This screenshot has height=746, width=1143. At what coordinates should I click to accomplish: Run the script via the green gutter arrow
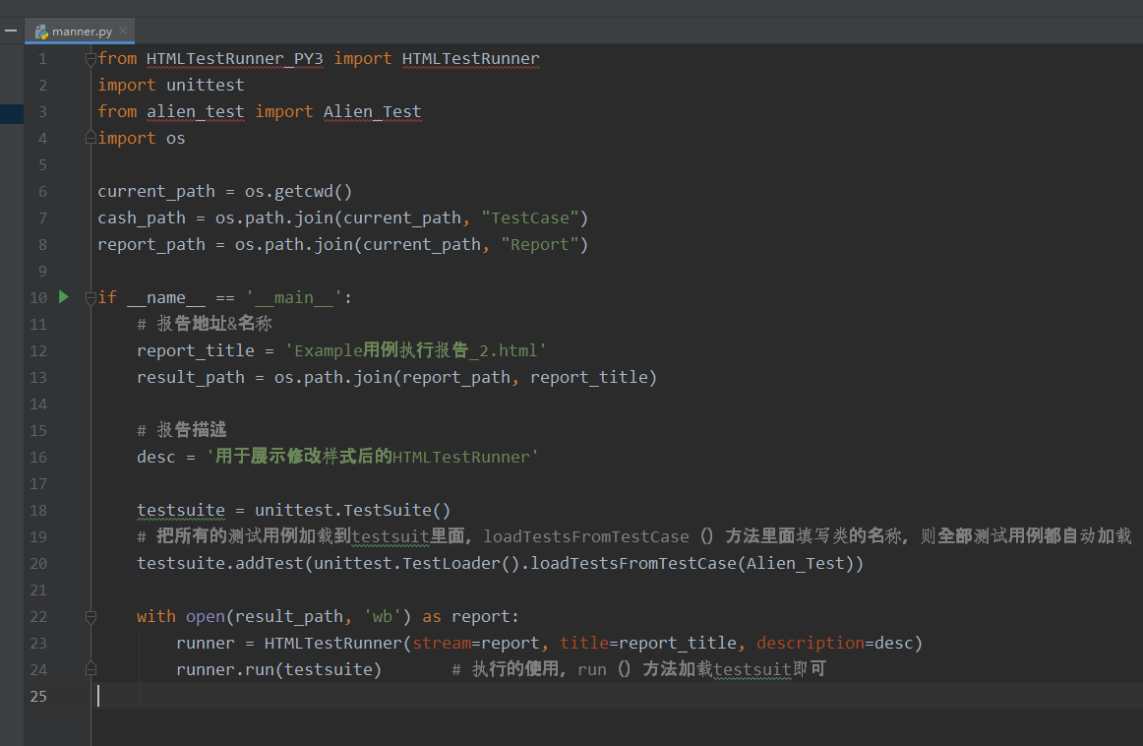tap(63, 296)
